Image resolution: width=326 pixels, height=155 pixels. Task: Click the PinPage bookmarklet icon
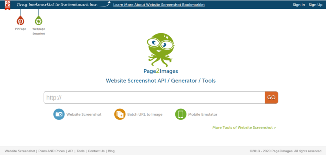click(x=20, y=21)
